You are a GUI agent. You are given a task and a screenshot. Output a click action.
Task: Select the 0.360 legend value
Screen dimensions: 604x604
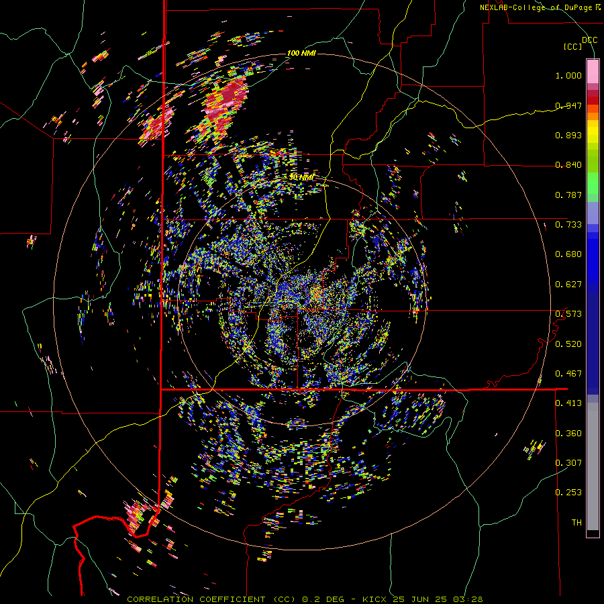click(x=568, y=434)
